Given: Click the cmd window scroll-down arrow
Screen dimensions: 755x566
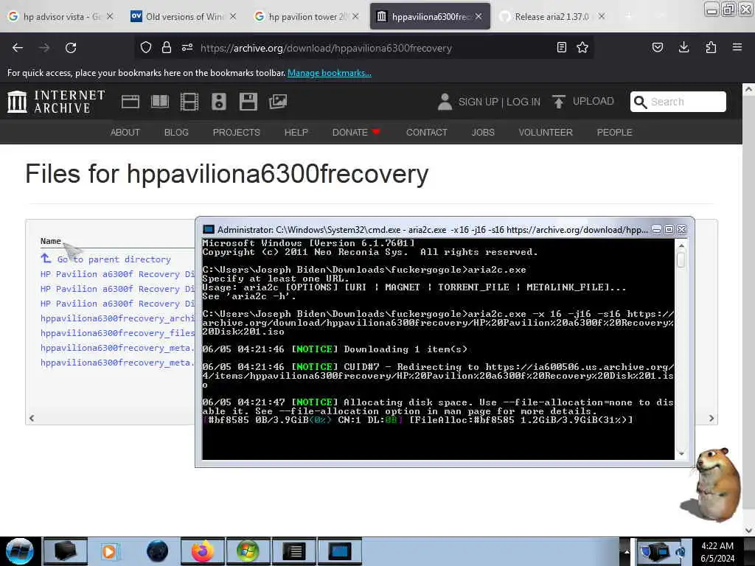Looking at the screenshot, I should (x=681, y=454).
